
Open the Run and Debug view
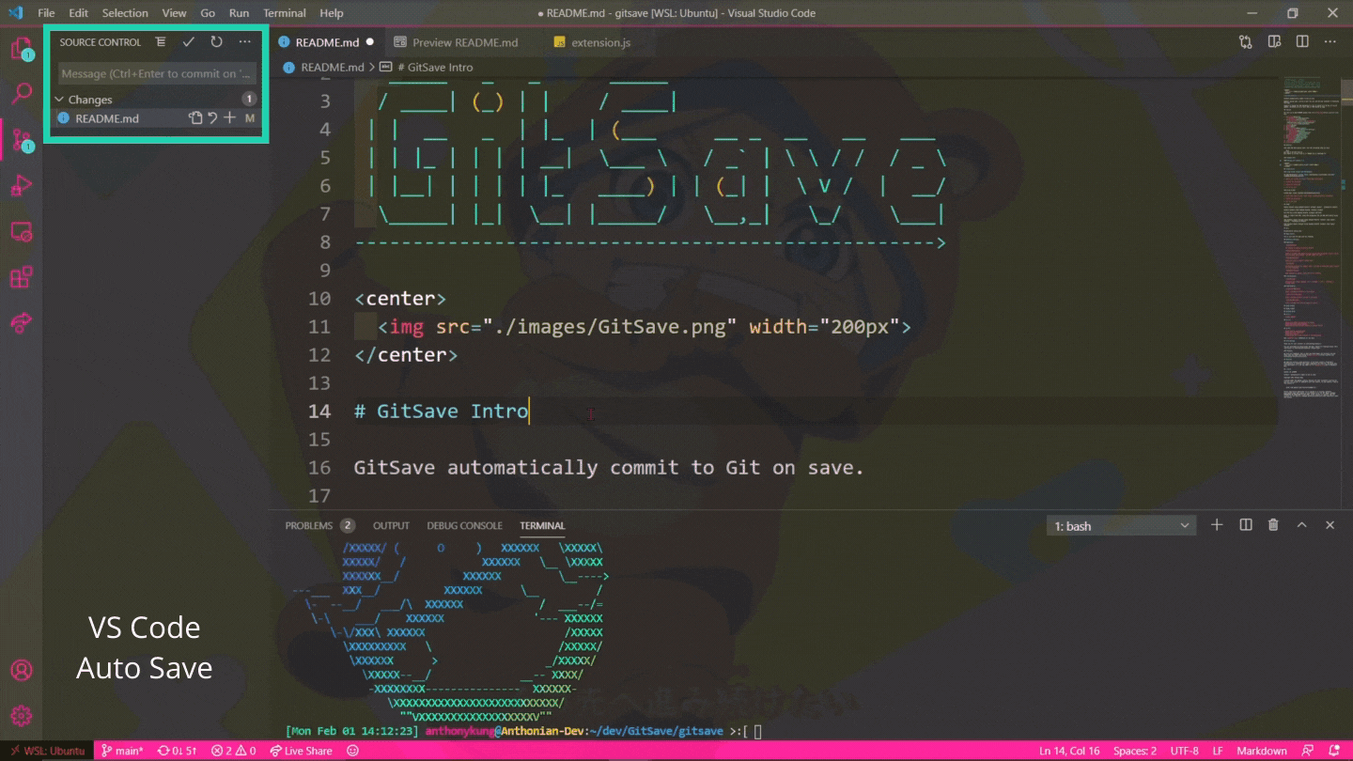click(21, 185)
